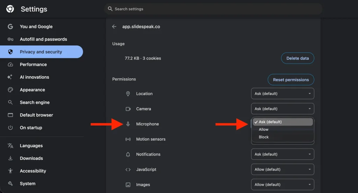Click the magnifier icon for Search engine

pyautogui.click(x=10, y=102)
